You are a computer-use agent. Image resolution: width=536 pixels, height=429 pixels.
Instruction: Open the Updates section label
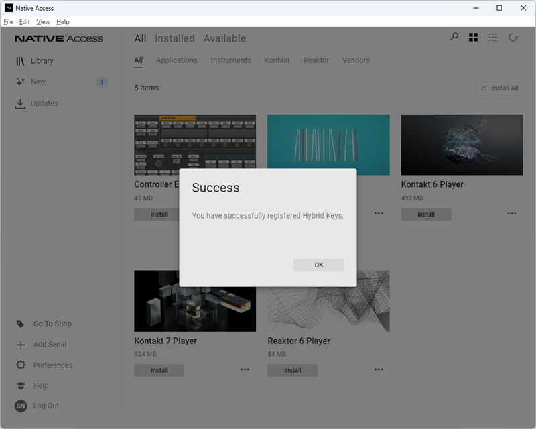[x=44, y=103]
